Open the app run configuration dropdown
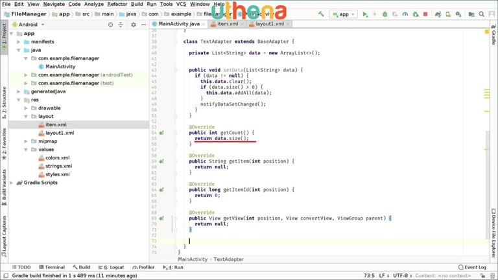Image resolution: width=498 pixels, height=280 pixels. (344, 14)
